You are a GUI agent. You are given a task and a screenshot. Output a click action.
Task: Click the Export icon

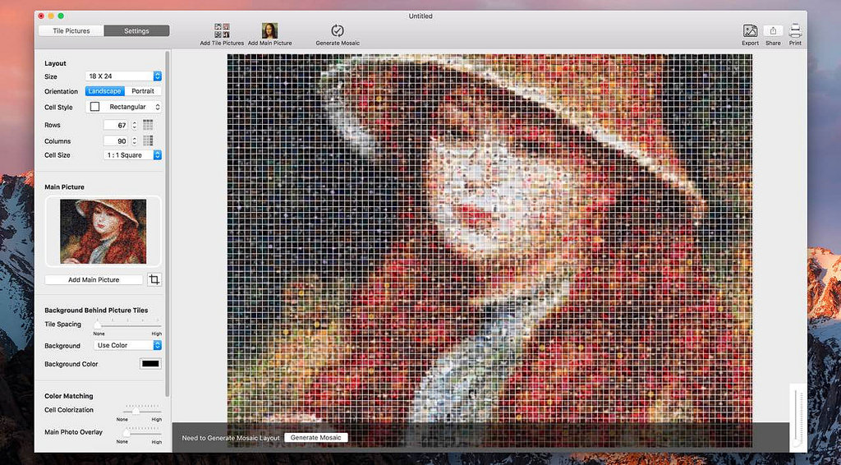(x=750, y=30)
